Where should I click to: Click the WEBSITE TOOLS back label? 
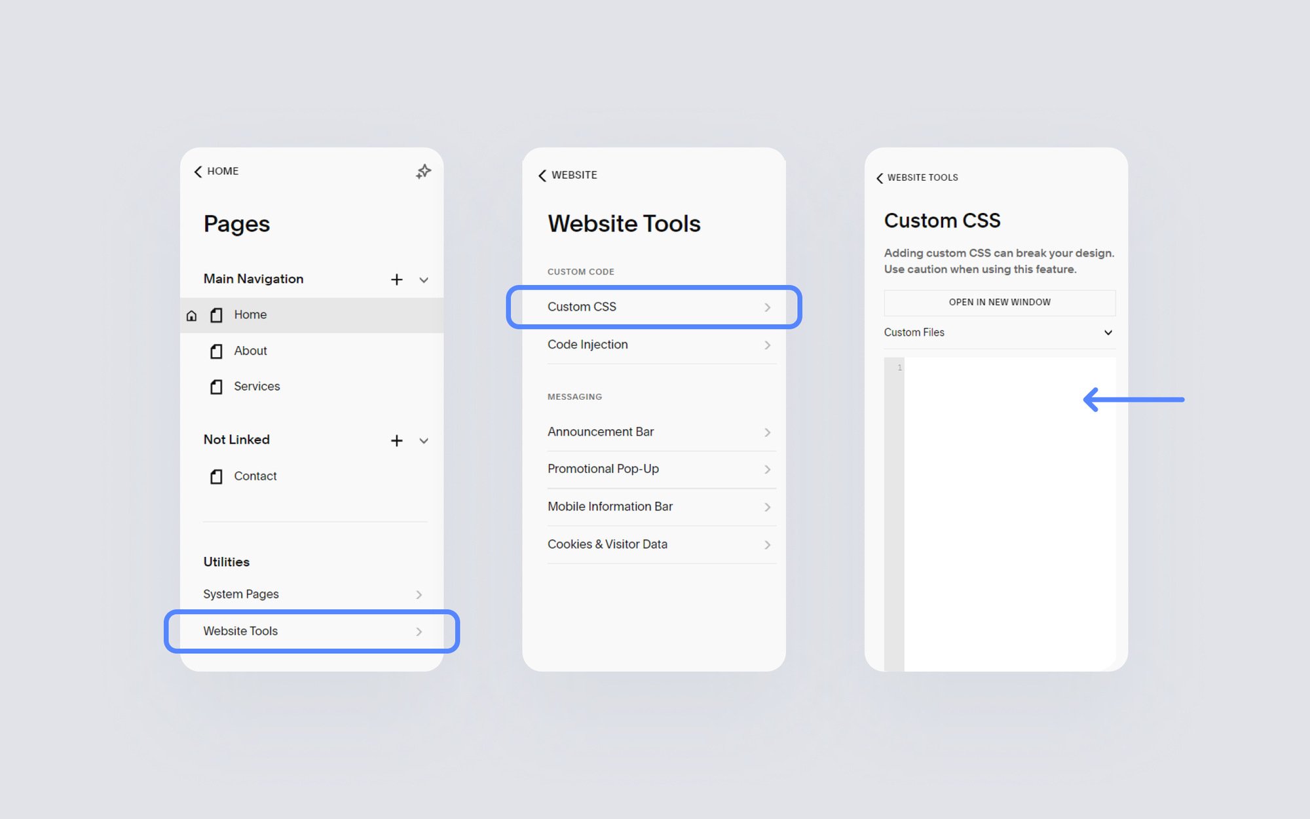923,178
